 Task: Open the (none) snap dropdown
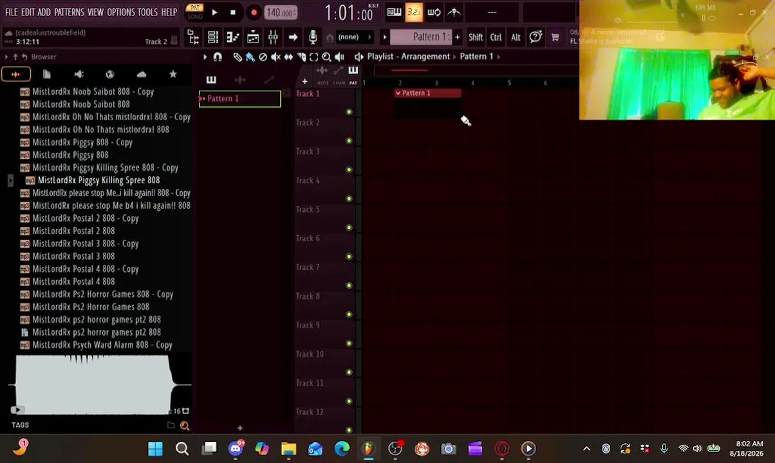(x=354, y=37)
